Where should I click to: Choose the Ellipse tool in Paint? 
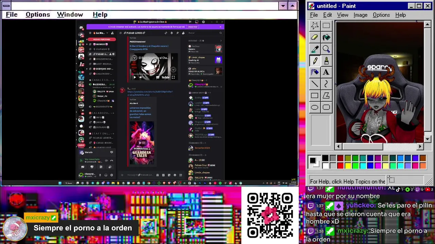click(x=315, y=107)
